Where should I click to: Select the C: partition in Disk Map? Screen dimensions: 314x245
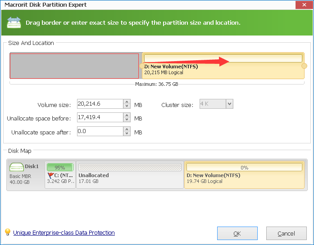(60, 175)
